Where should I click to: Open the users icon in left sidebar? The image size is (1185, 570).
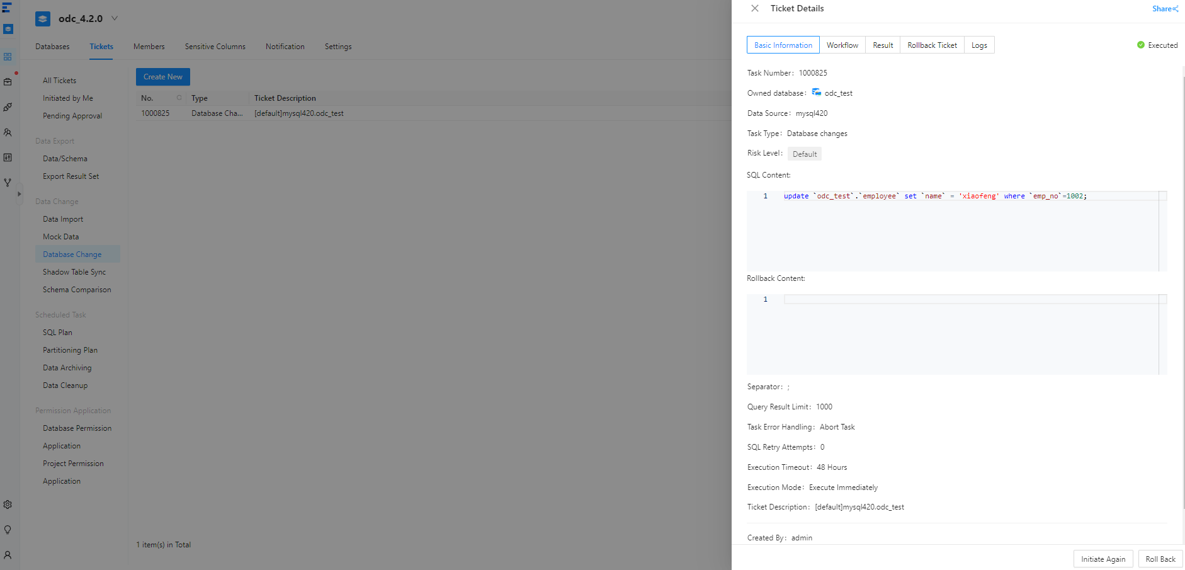pos(8,132)
